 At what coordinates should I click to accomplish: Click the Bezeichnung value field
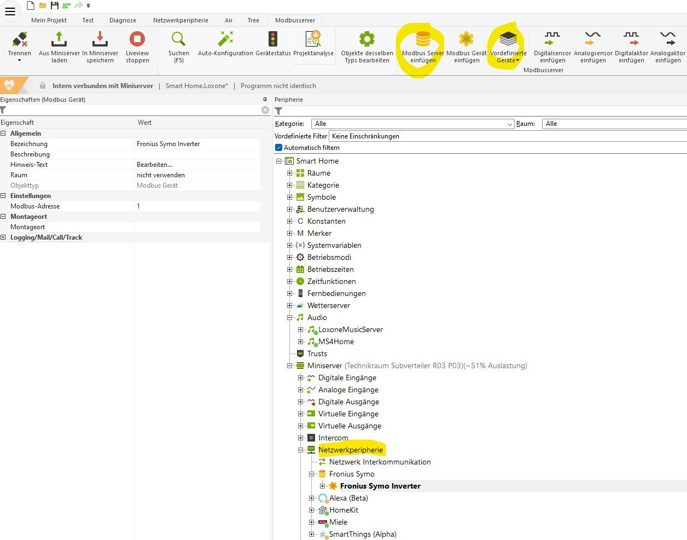coord(197,144)
